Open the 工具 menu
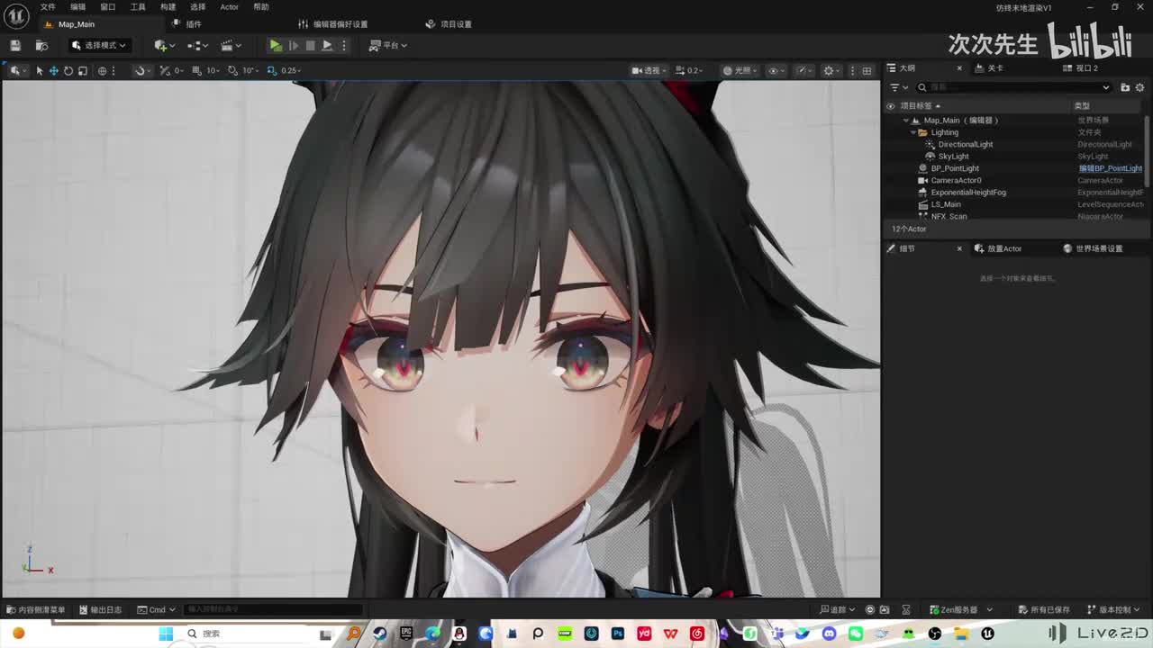Viewport: 1153px width, 648px height. pyautogui.click(x=138, y=7)
